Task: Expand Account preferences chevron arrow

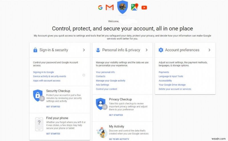Action: 209,50
